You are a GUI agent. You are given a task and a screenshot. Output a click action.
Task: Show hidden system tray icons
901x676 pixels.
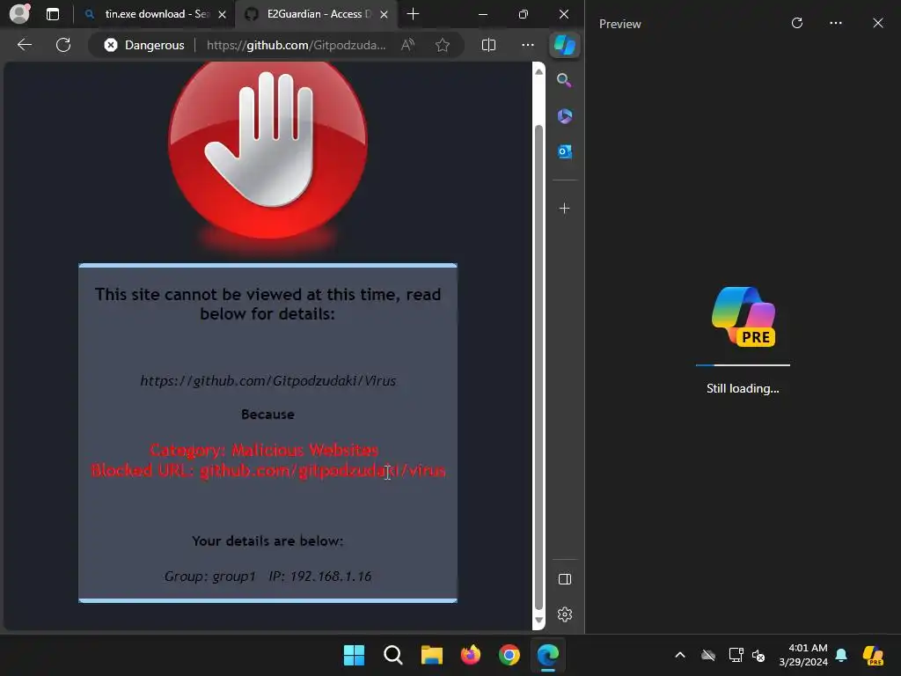pos(680,655)
